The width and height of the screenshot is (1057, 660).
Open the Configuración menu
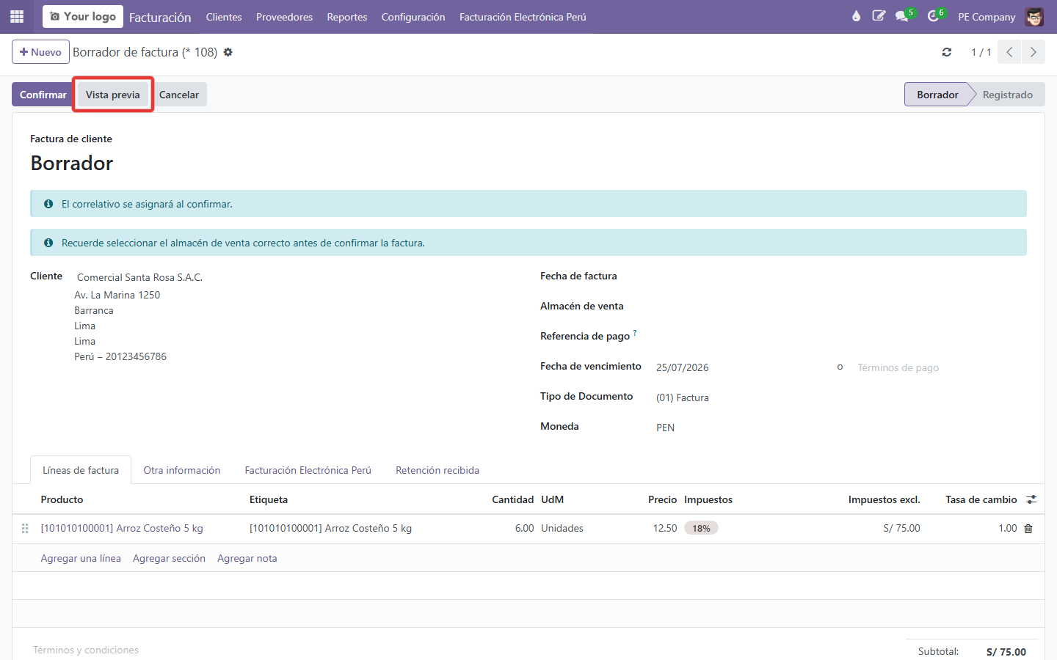tap(413, 17)
